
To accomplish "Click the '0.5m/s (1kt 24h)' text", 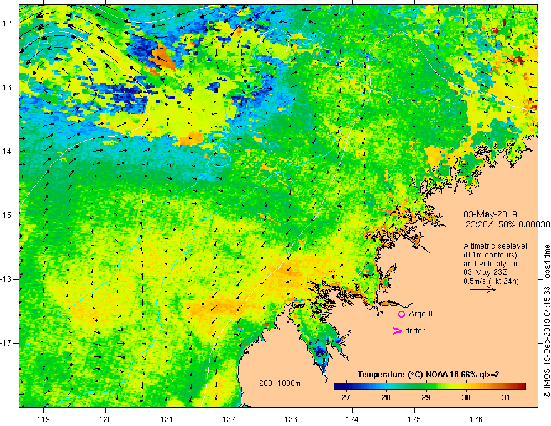I will [491, 281].
